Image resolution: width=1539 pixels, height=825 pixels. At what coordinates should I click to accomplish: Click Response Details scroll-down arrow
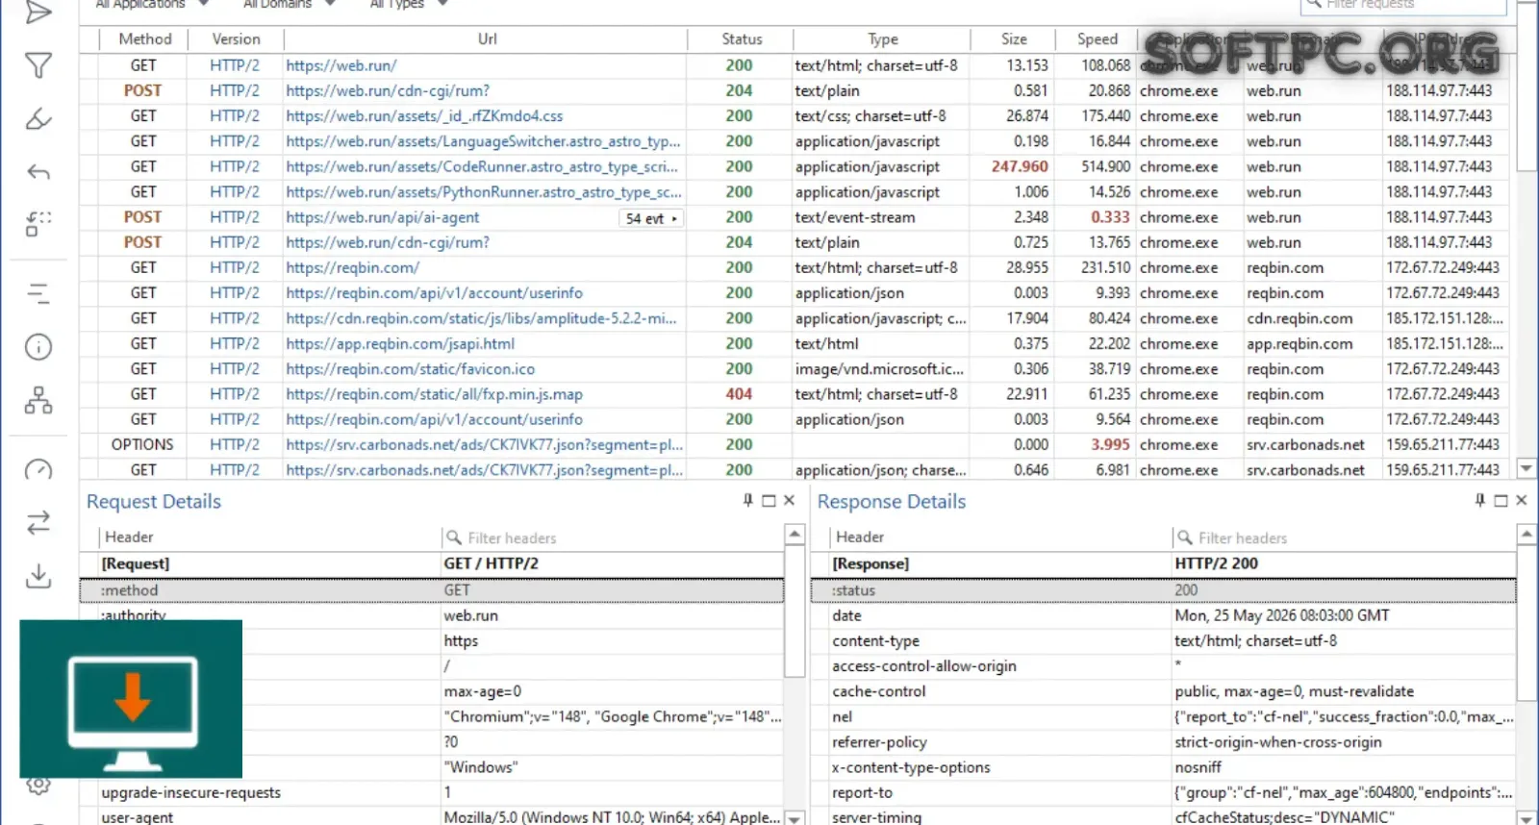[x=1526, y=818]
